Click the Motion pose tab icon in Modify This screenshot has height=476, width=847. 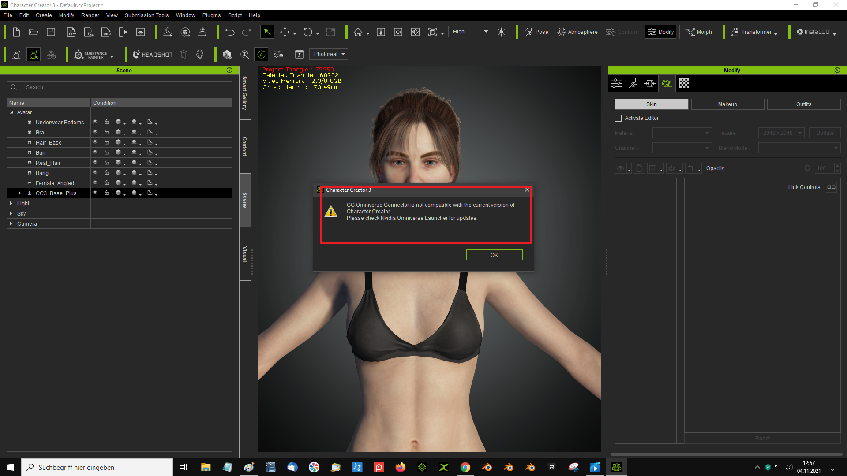(633, 83)
